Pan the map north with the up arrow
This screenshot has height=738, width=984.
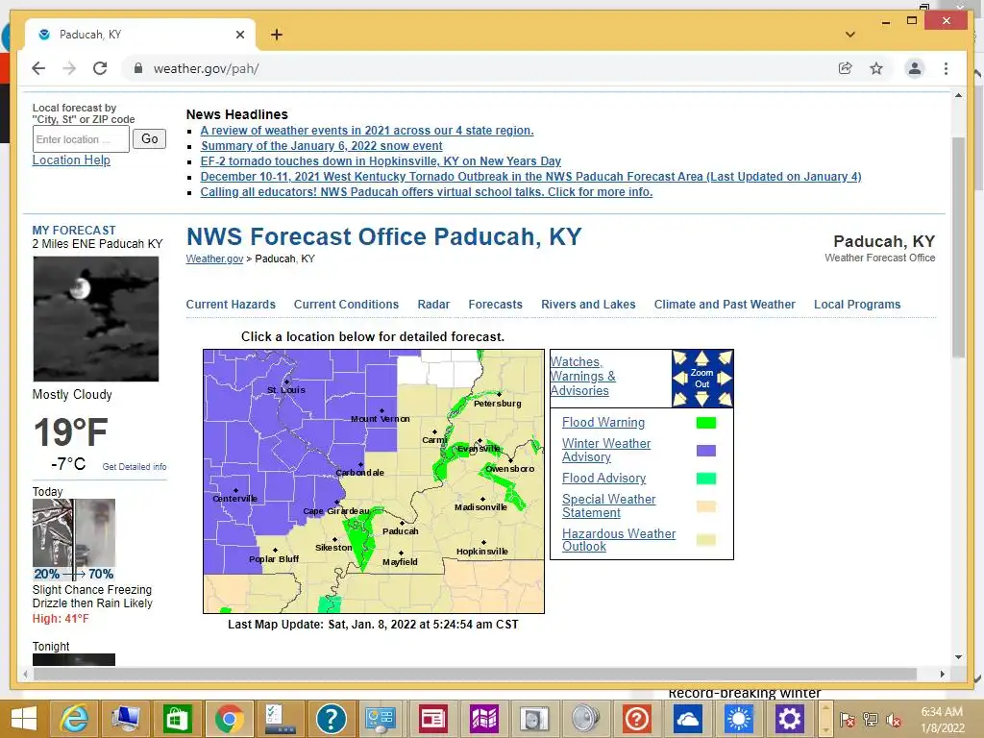coord(701,358)
